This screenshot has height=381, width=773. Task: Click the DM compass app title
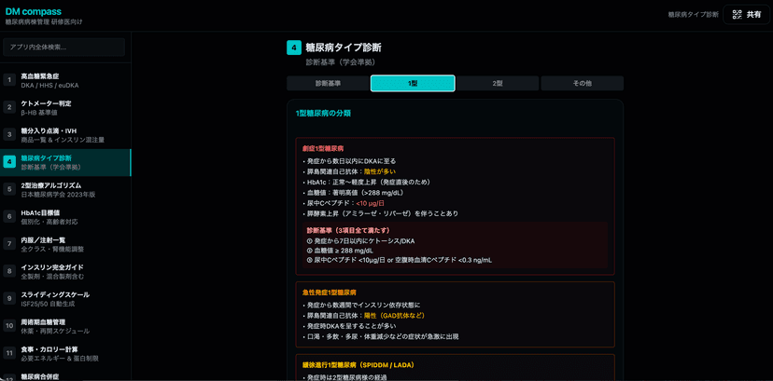[x=34, y=11]
